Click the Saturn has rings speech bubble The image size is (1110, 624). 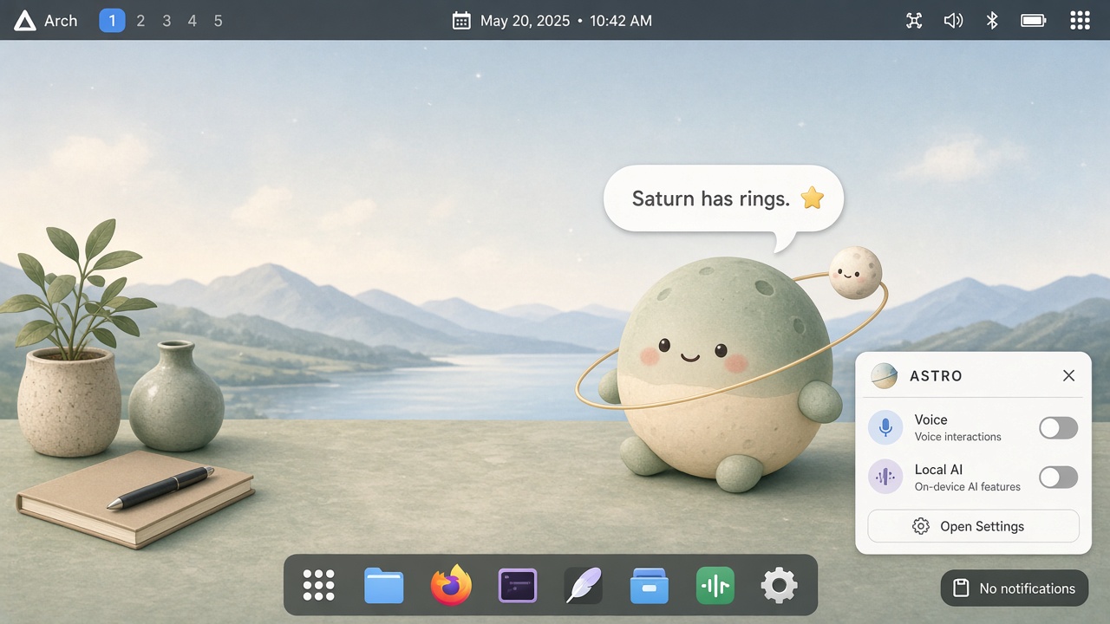click(x=723, y=199)
